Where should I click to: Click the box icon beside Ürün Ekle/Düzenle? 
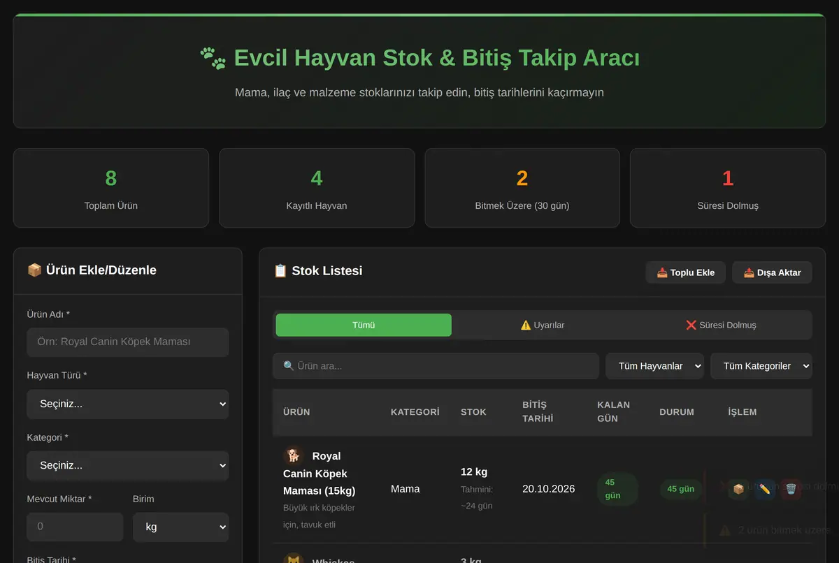pos(34,270)
